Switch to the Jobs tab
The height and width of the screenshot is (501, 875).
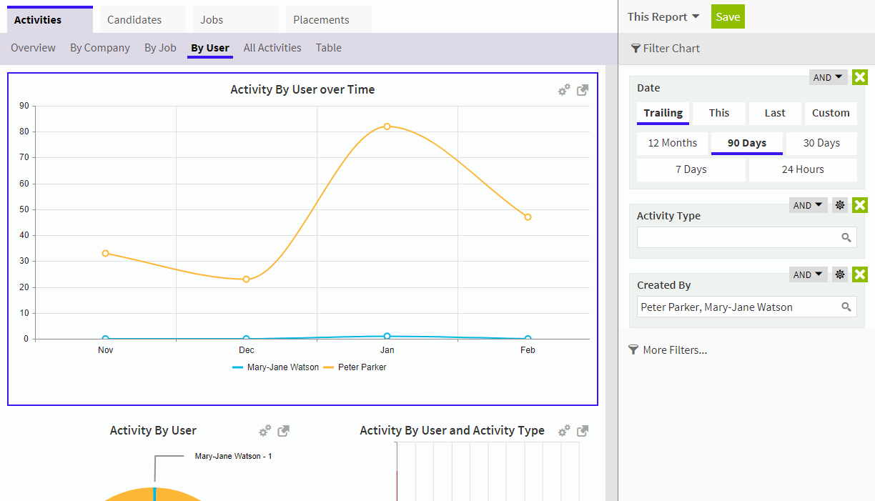236,19
